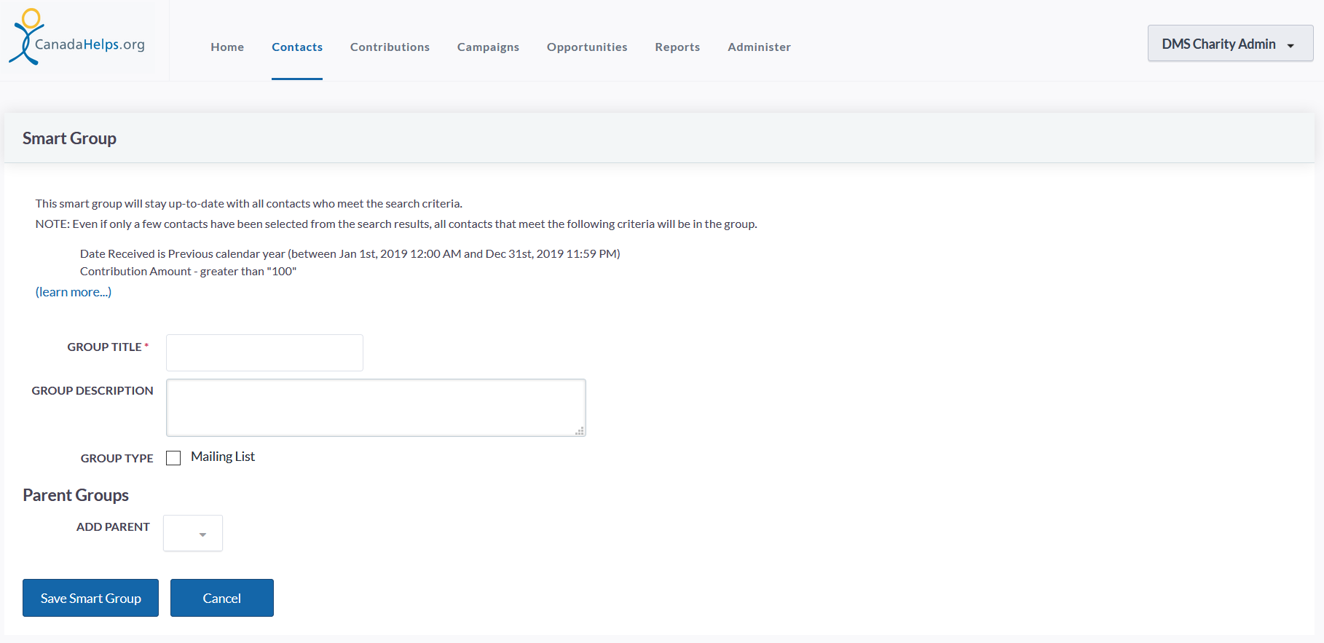Viewport: 1324px width, 643px height.
Task: Click the GROUP TYPE label
Action: [117, 459]
